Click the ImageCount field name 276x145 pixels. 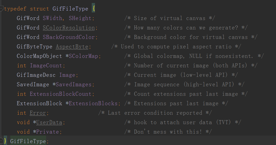46,65
